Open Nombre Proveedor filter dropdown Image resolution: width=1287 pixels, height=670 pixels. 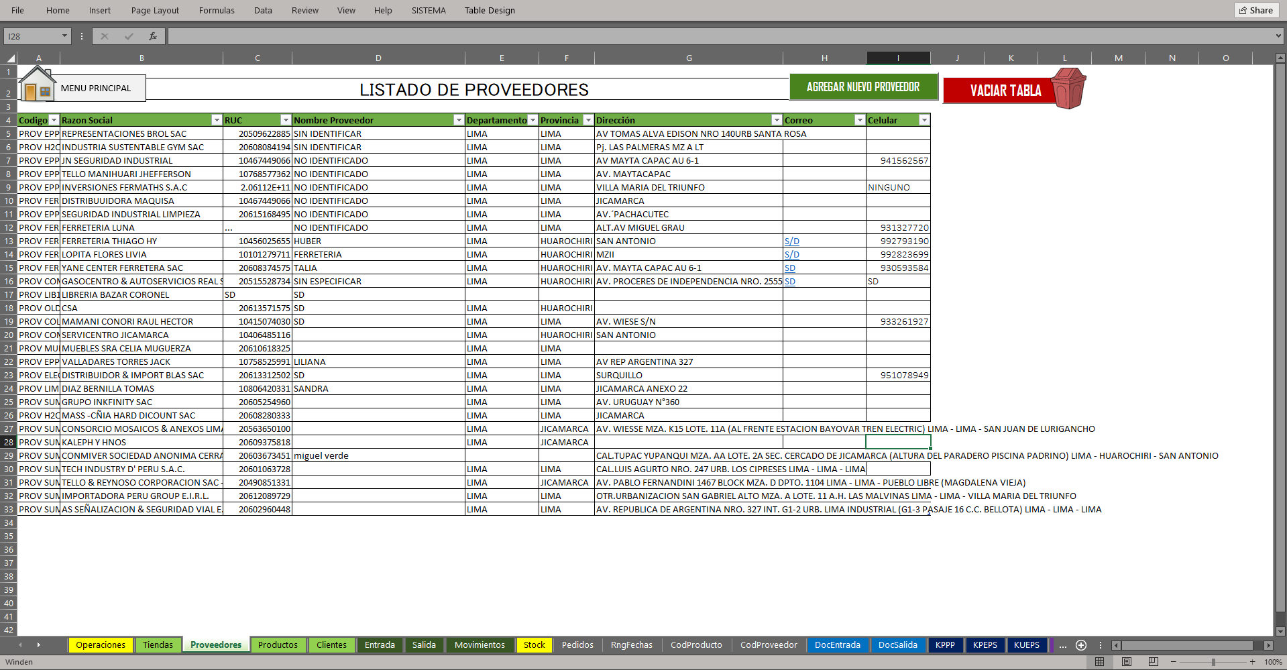[x=459, y=120]
